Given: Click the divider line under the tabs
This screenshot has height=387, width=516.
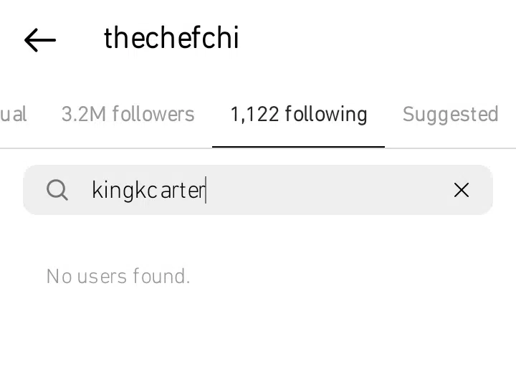Looking at the screenshot, I should tap(107, 148).
